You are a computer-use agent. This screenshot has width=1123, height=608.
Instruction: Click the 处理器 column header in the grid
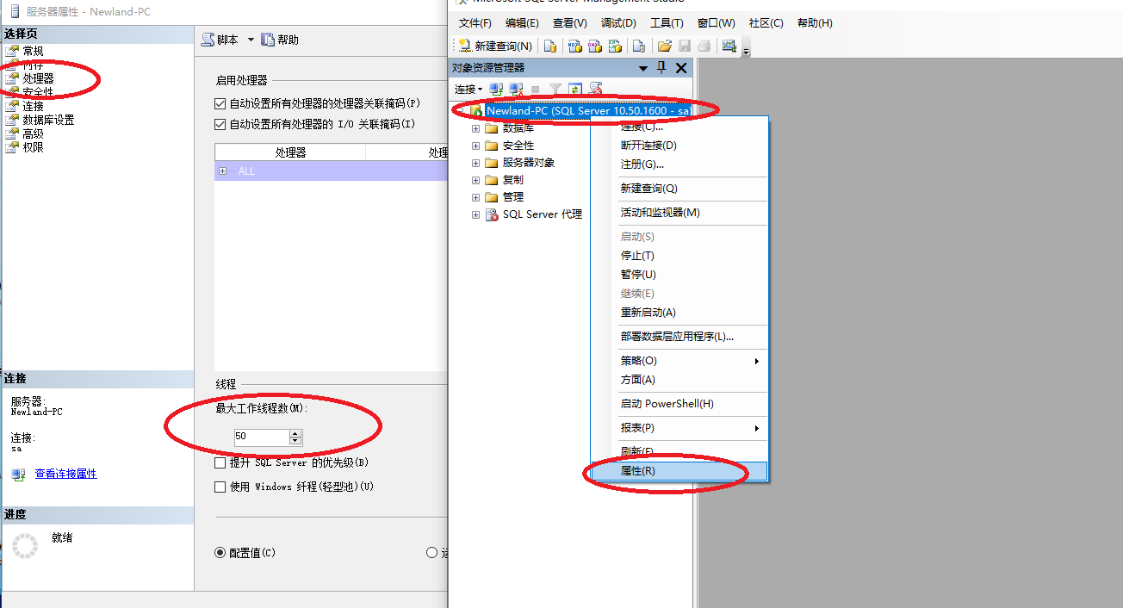(x=290, y=152)
